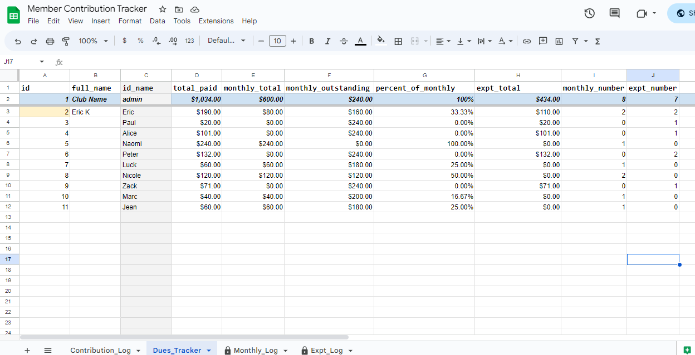The image size is (695, 355).
Task: Switch to the Contribution_Log sheet tab
Action: coord(100,350)
